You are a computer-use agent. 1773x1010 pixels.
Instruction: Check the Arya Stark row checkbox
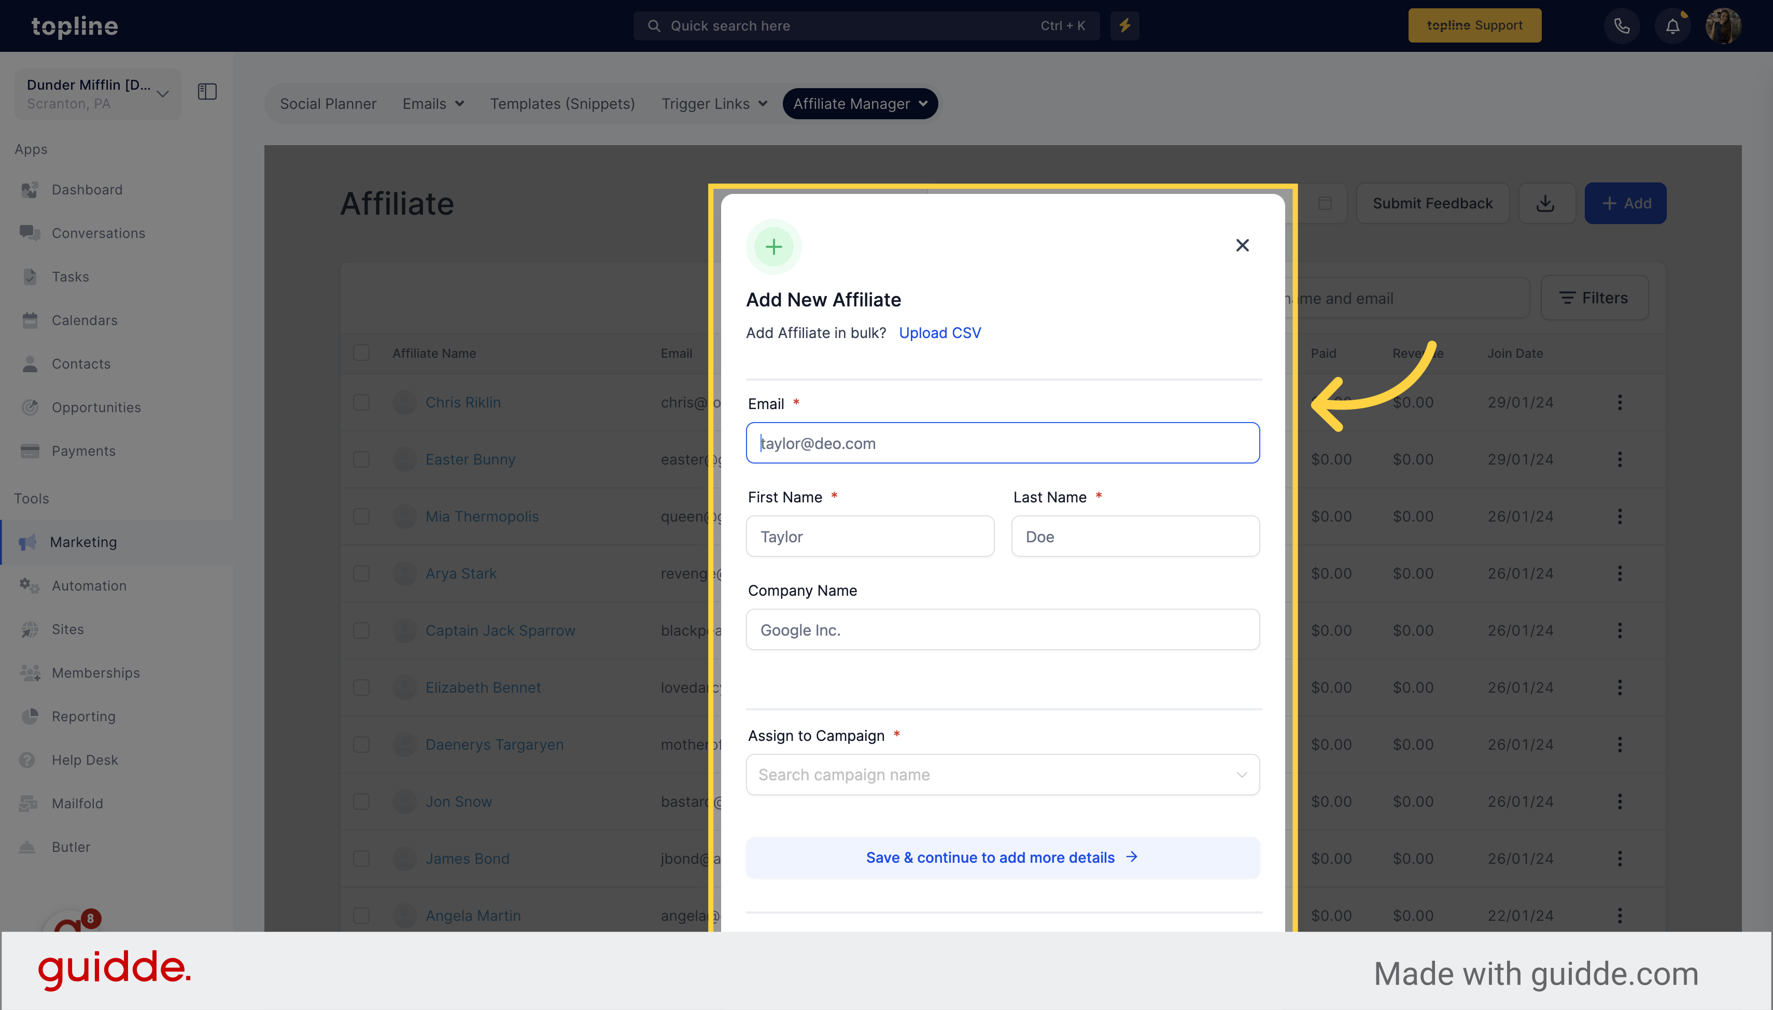[x=361, y=573]
